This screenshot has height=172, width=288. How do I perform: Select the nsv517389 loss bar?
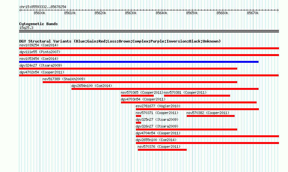[140, 82]
